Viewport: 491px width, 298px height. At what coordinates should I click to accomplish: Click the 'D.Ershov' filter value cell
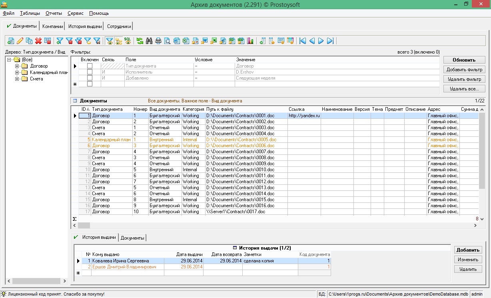click(x=338, y=72)
